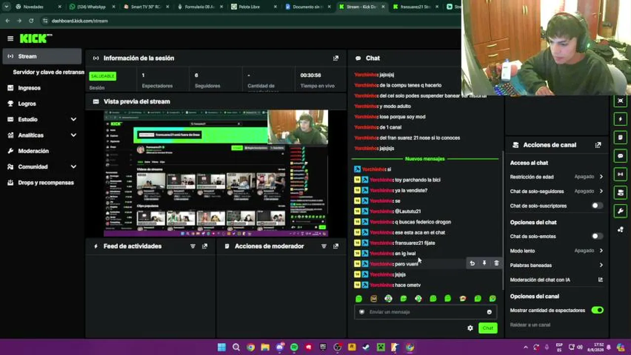Open Windows taskbar search
This screenshot has width=631, height=355.
236,347
